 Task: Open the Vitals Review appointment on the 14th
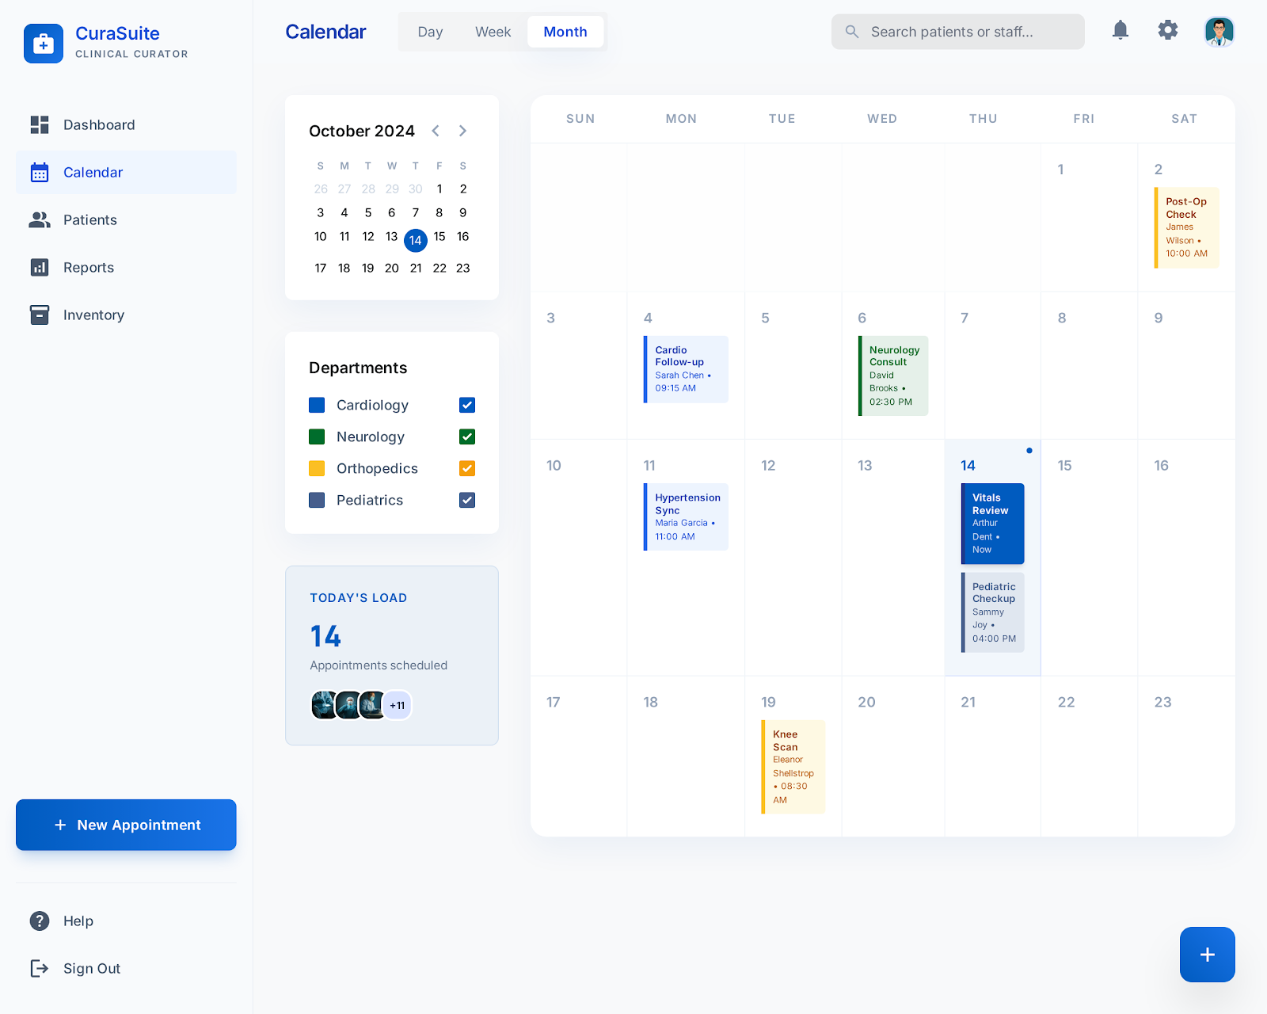(x=992, y=524)
